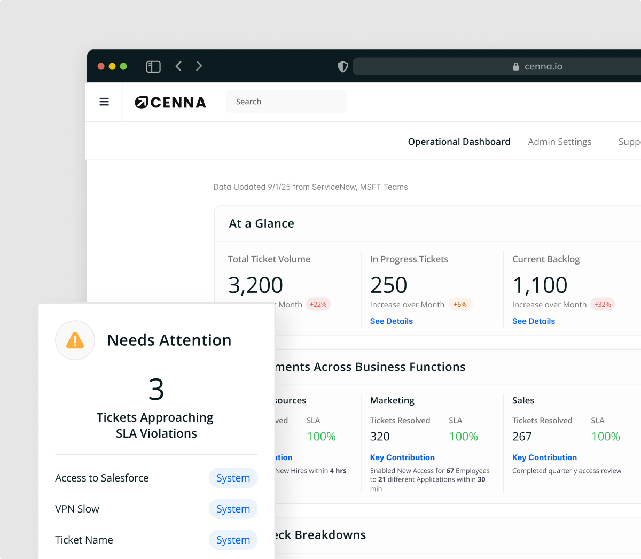Toggle the browser sidebar panel icon

click(x=153, y=66)
